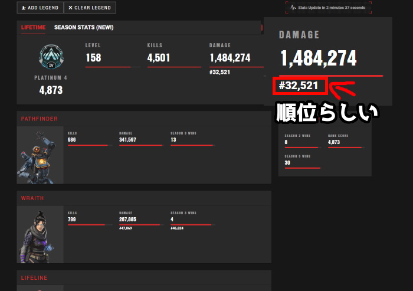This screenshot has height=291, width=413.
Task: Open the Season Stats (New!) tab
Action: (84, 27)
